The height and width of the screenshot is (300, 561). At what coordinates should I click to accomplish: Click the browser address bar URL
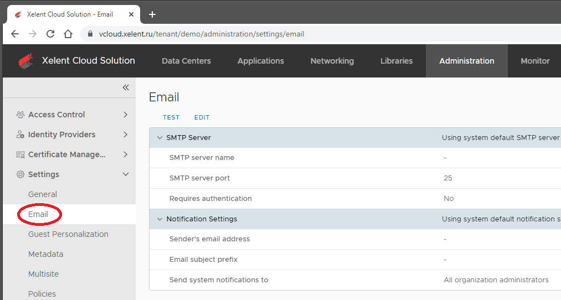click(x=202, y=34)
